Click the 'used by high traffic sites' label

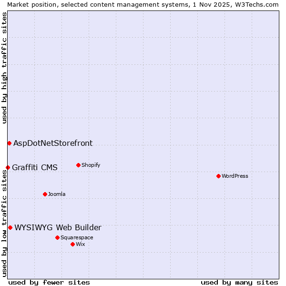pos(4,68)
